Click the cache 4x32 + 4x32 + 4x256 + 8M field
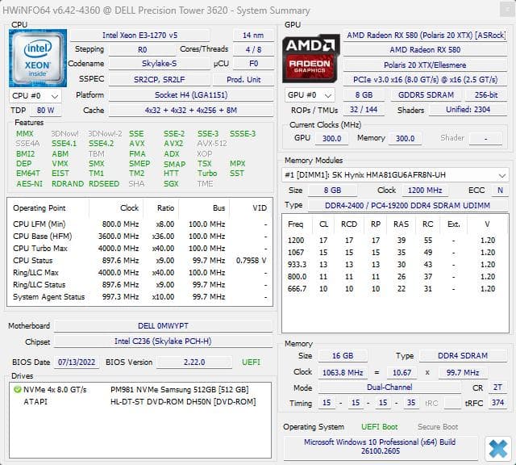Screen dimensions: 516x465 (191, 110)
